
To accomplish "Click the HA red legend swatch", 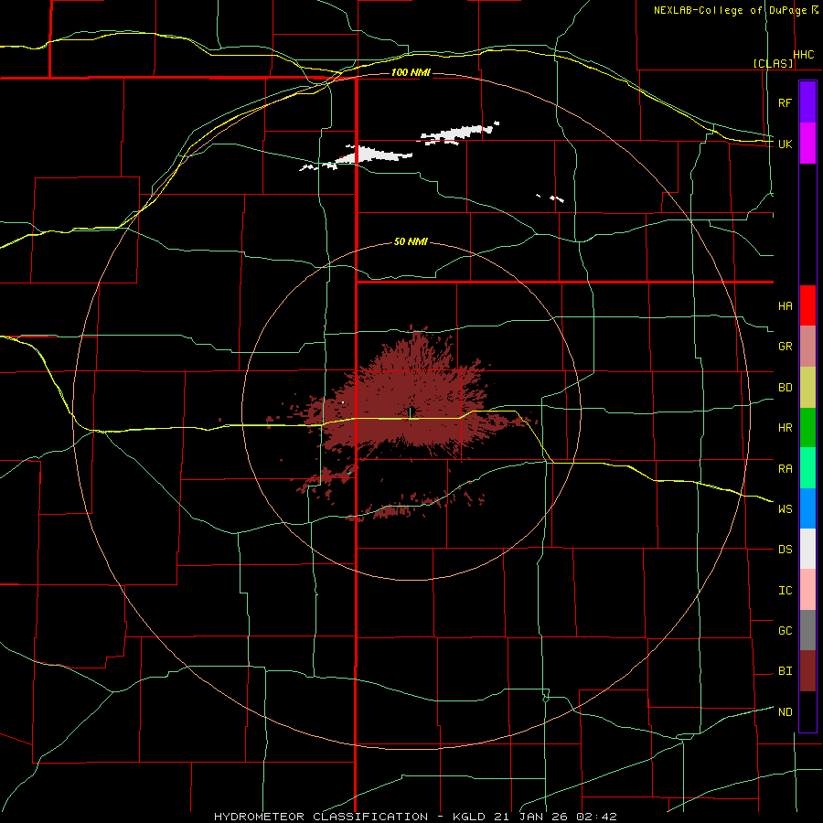I will (x=807, y=305).
